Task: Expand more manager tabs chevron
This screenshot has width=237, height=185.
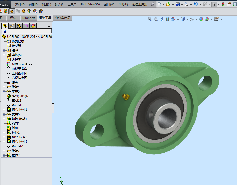Action: [x=49, y=26]
